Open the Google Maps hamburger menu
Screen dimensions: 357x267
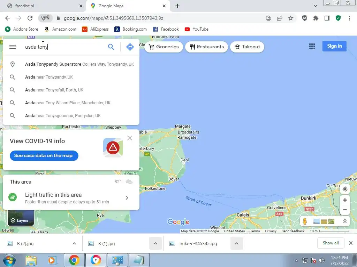tap(13, 47)
